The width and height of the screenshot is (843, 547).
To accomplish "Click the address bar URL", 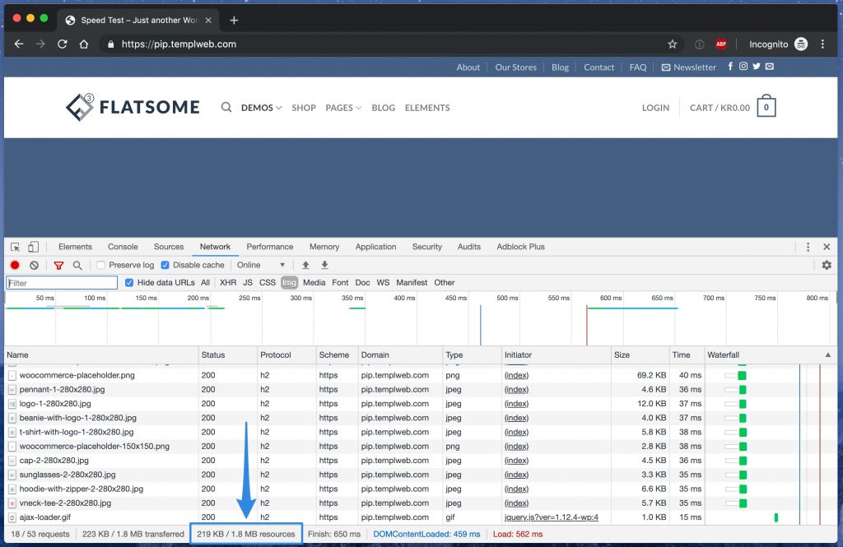I will [x=179, y=44].
